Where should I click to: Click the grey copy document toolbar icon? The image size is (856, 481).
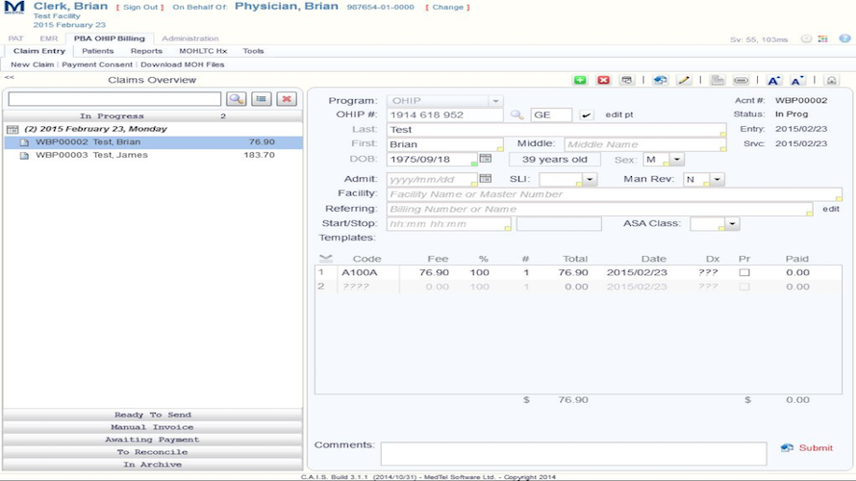(718, 80)
